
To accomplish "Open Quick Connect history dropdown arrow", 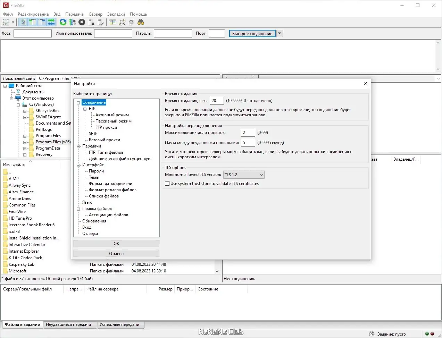I will click(280, 33).
